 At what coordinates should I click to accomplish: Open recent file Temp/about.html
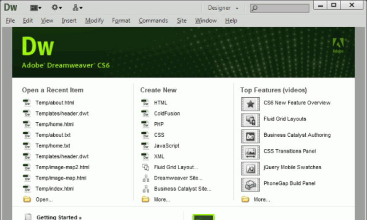click(x=55, y=103)
